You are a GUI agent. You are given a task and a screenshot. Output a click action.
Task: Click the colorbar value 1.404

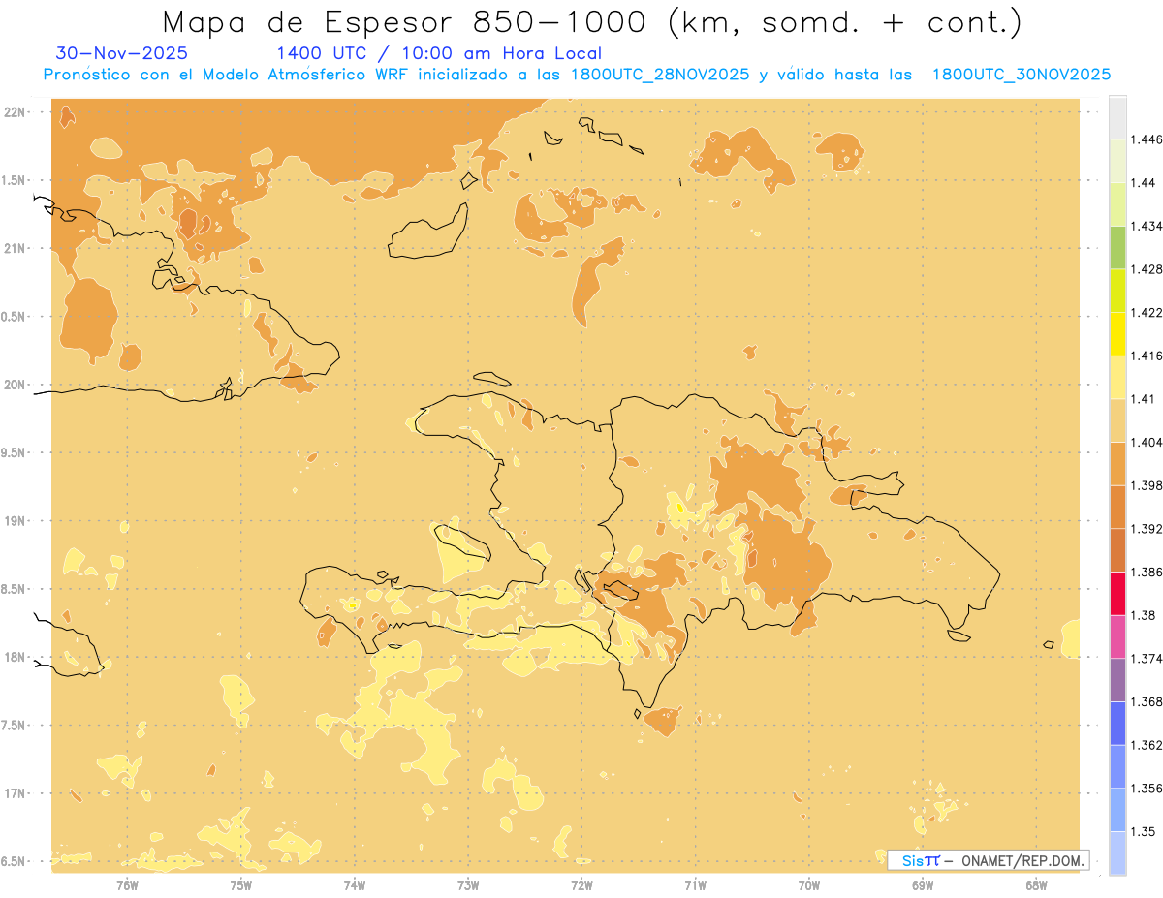tap(1147, 442)
